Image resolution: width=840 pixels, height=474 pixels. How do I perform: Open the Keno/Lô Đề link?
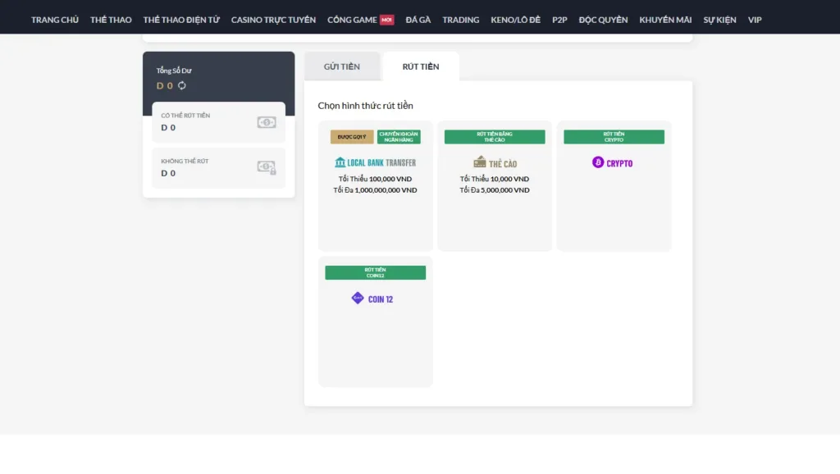coord(515,20)
